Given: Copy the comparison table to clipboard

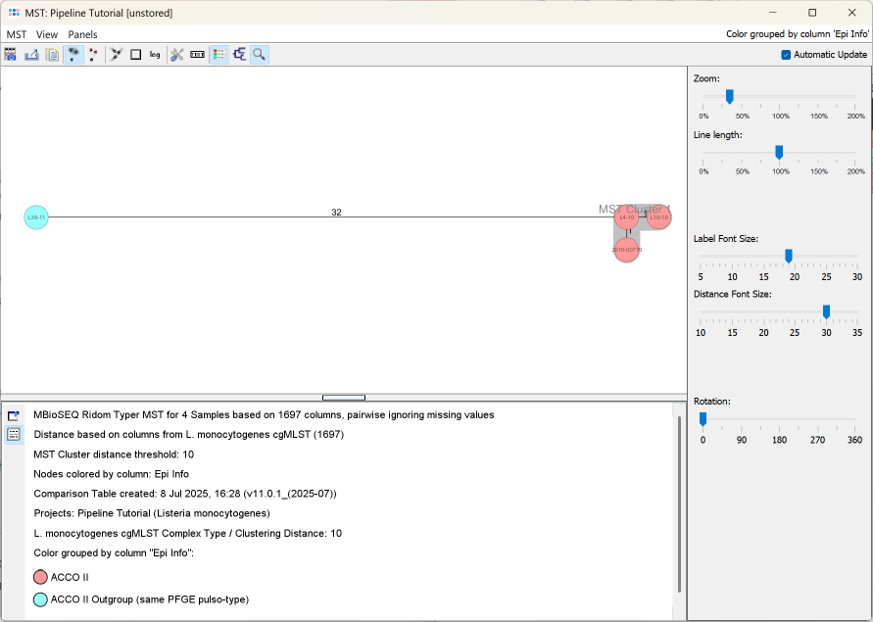Looking at the screenshot, I should tap(51, 54).
